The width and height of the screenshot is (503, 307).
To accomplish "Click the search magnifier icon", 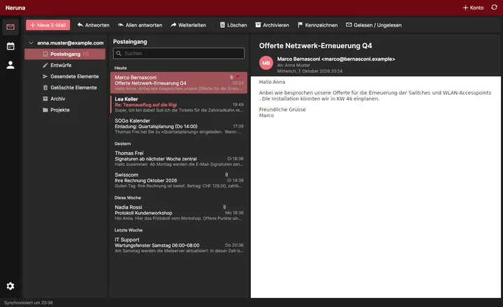I will point(119,53).
